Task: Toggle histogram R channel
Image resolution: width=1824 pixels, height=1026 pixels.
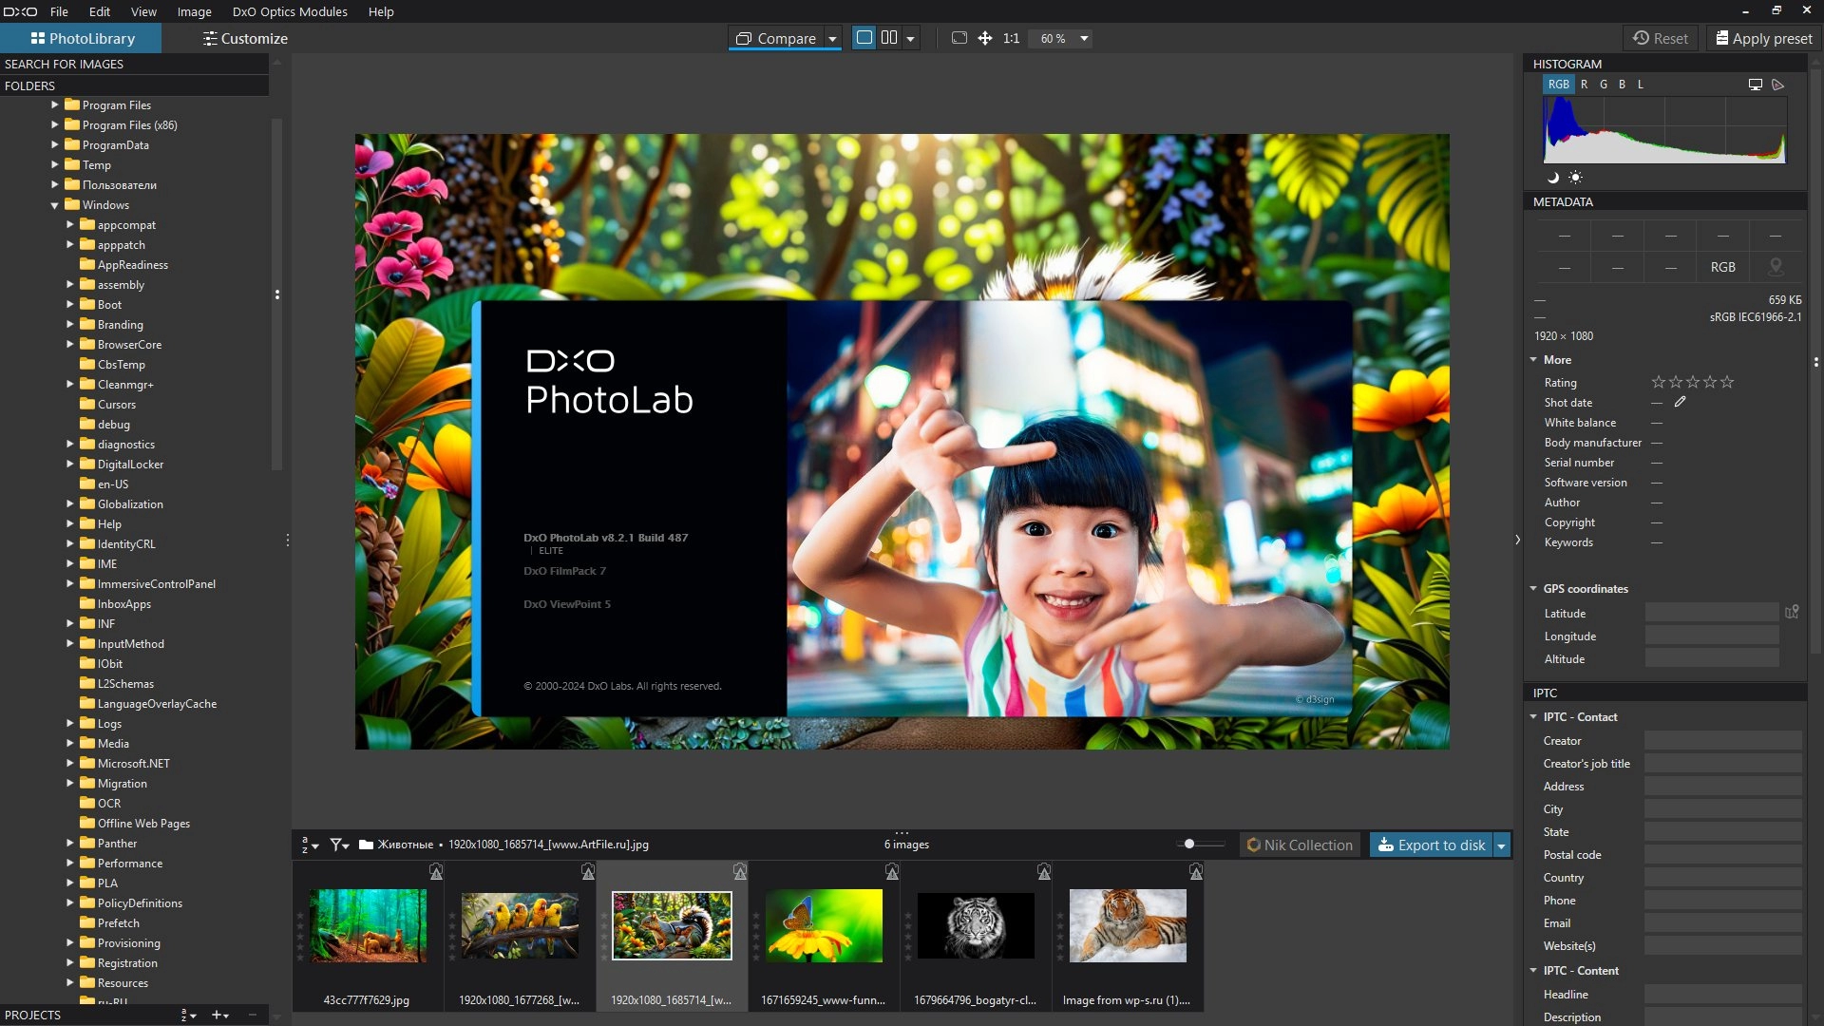Action: (x=1584, y=85)
